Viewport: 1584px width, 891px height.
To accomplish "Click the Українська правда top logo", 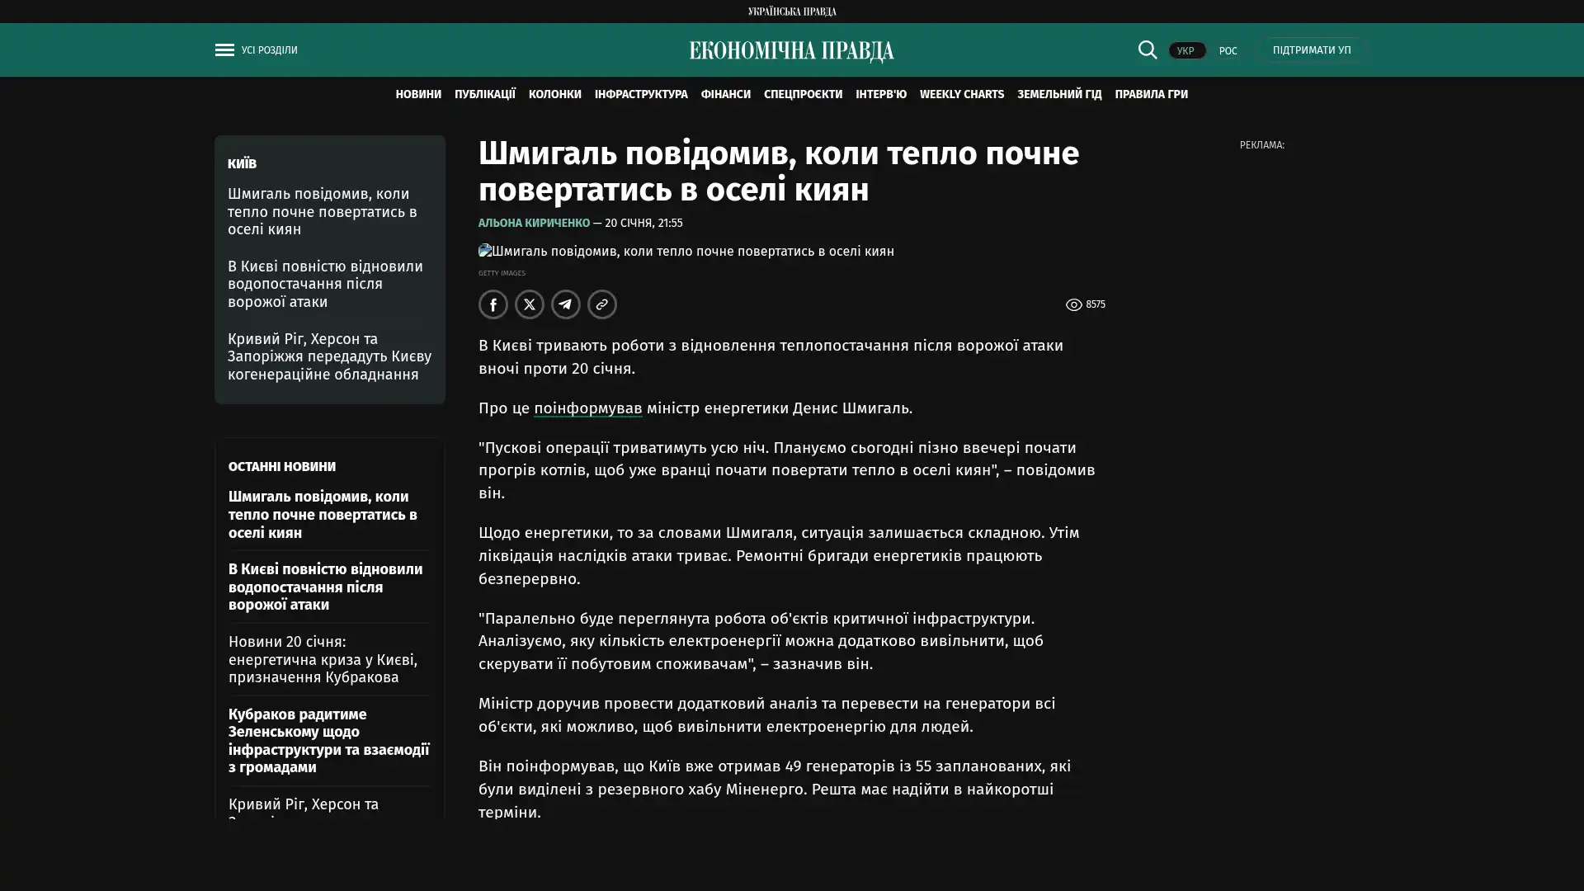I will 791,12.
